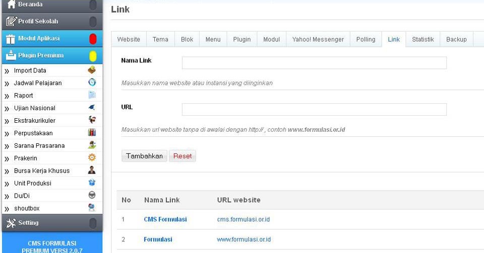Click the Prakerin gear icon
Screen dimensions: 484x253
click(92, 158)
